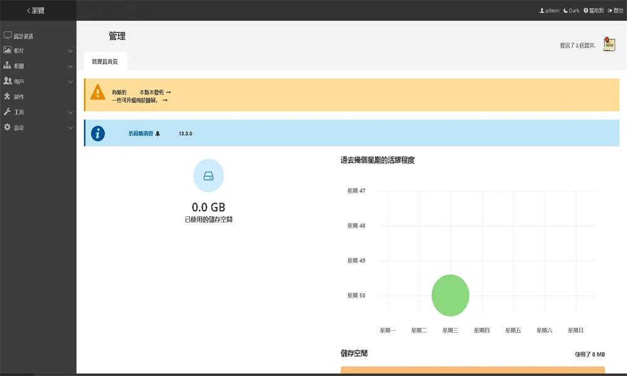Expand the Users menu chevron
The image size is (627, 376).
tap(70, 81)
